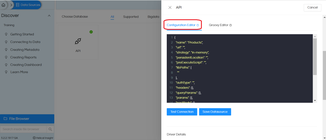Screen dimensions: 326x140
Task: Open Creating Dashboard training item
Action: (26, 65)
